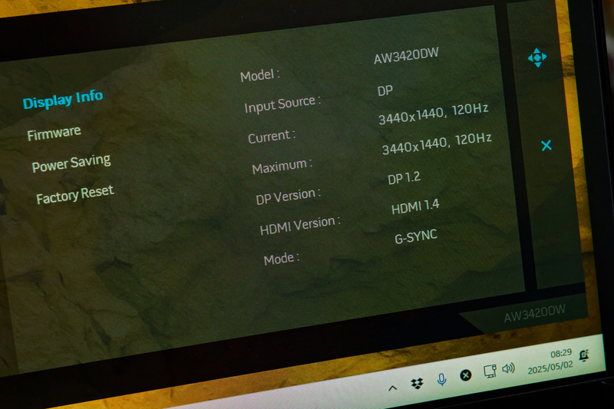Click the HDMI 1.4 version value

(415, 206)
